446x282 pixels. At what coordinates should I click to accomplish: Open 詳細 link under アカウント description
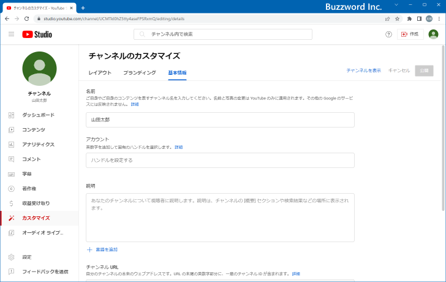tap(179, 147)
